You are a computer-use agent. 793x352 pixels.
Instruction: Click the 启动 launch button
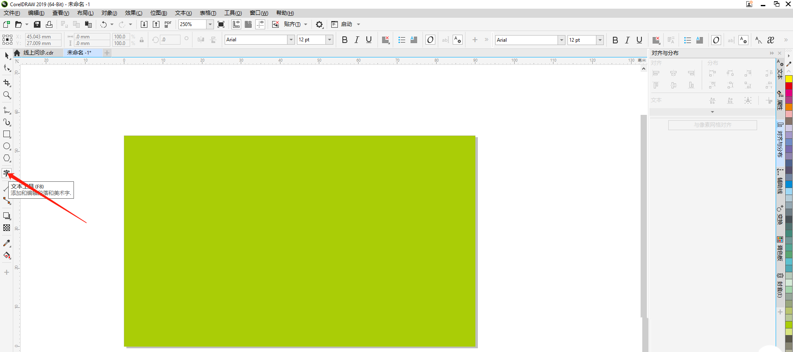(x=346, y=24)
